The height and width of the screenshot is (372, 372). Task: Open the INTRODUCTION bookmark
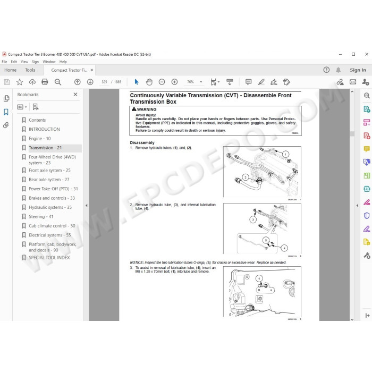point(44,129)
